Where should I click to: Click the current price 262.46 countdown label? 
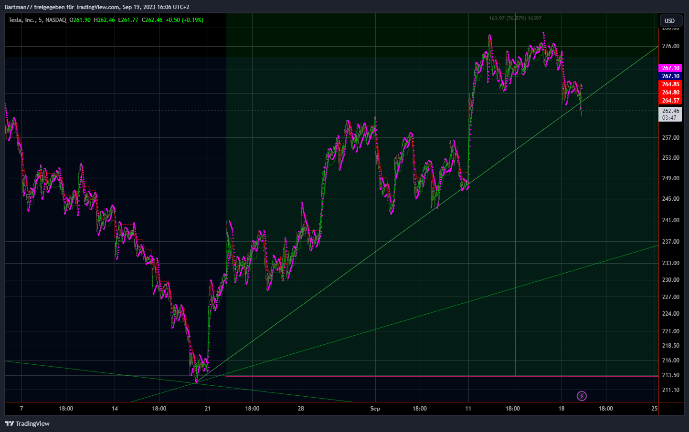(670, 114)
